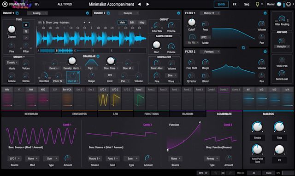Screen dimensions: 295x176
Task: Select previous sample in Drum Loop browser
Action: (x=84, y=23)
